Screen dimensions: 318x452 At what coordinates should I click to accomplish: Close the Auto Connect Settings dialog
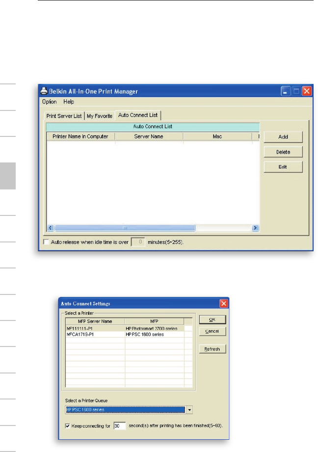point(224,303)
